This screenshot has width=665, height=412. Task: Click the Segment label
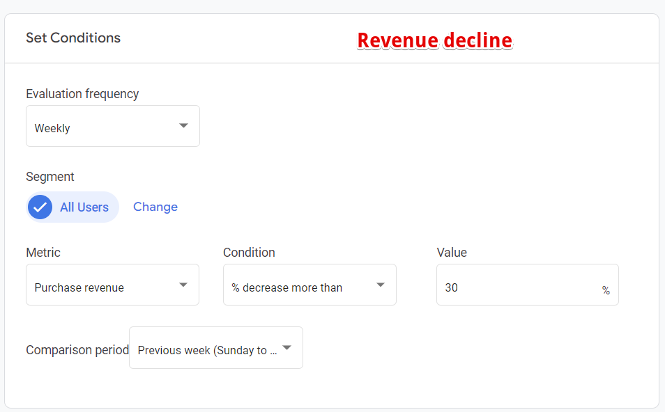coord(50,177)
